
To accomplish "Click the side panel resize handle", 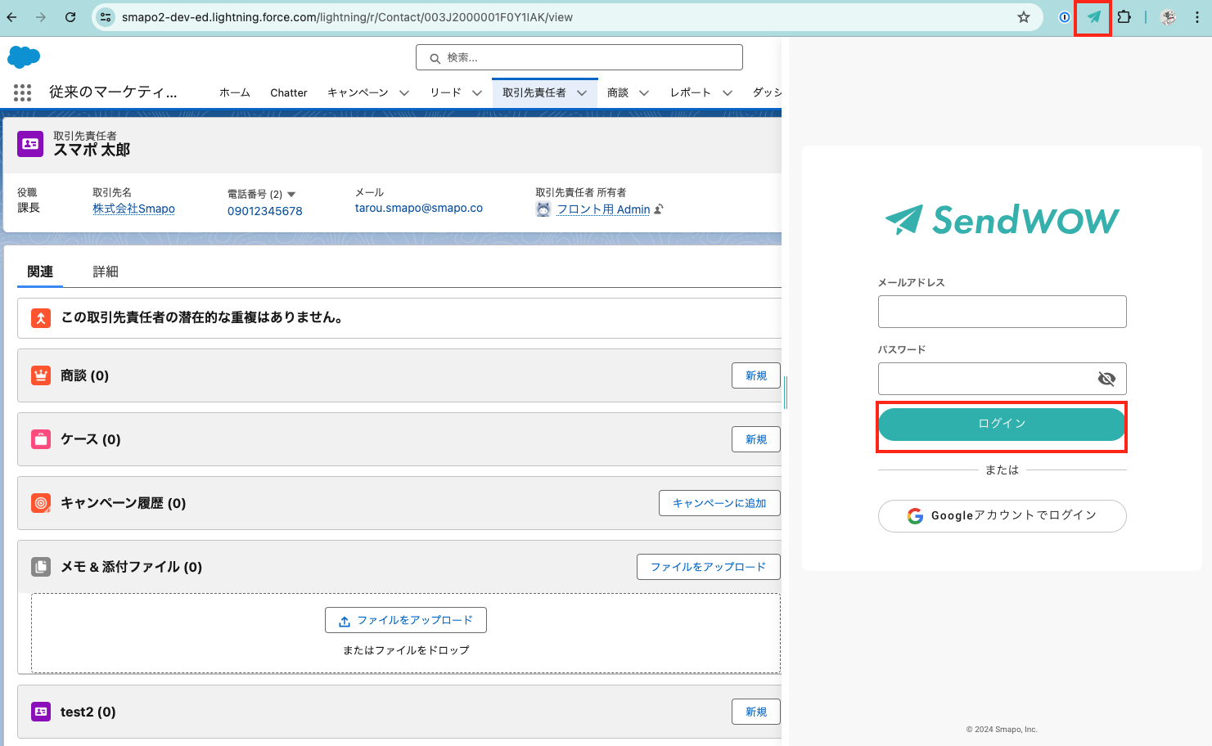I will click(x=786, y=392).
